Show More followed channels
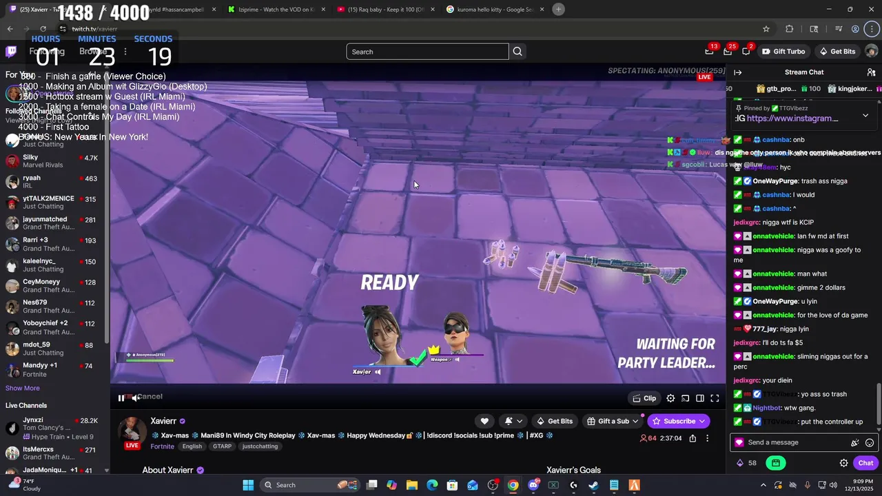 click(23, 388)
